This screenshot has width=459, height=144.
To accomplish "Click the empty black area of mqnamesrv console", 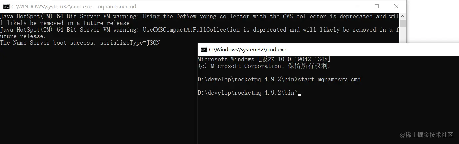I will pyautogui.click(x=98, y=96).
